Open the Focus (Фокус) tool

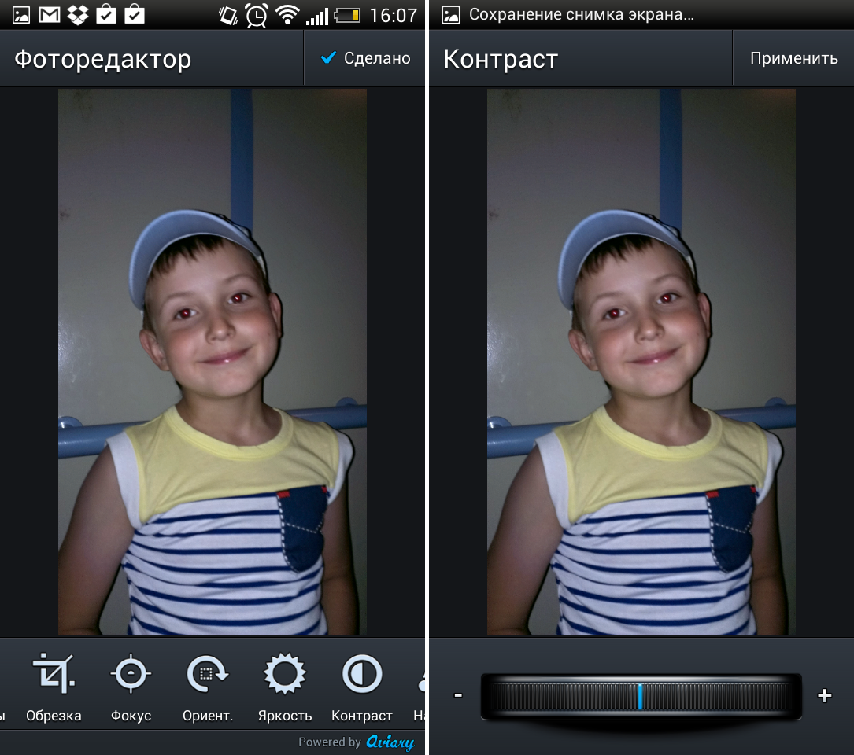click(x=131, y=675)
